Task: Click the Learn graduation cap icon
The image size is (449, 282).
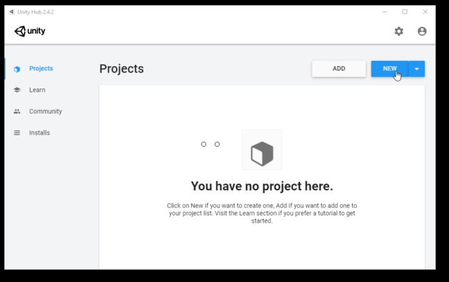Action: point(17,90)
